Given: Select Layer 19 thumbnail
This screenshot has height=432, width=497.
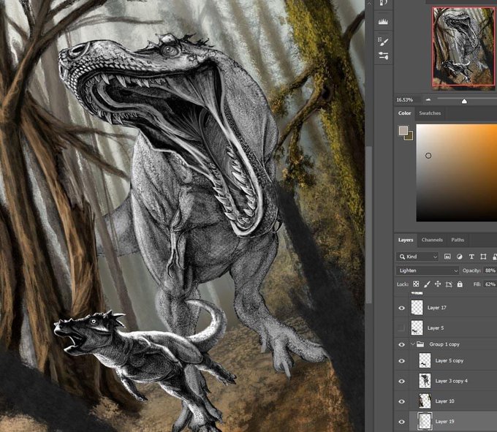Looking at the screenshot, I should tap(425, 422).
